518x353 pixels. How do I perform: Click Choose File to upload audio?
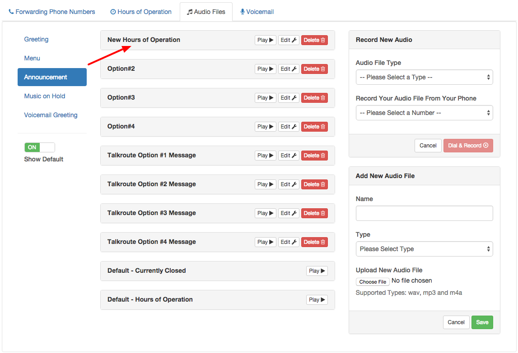click(373, 281)
